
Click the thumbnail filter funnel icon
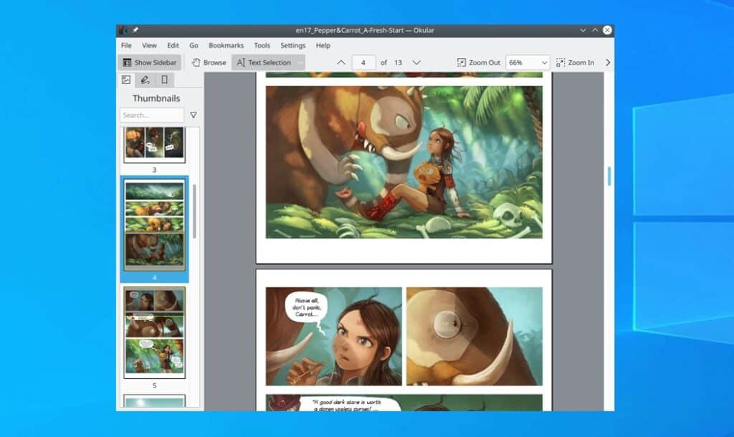(x=194, y=115)
